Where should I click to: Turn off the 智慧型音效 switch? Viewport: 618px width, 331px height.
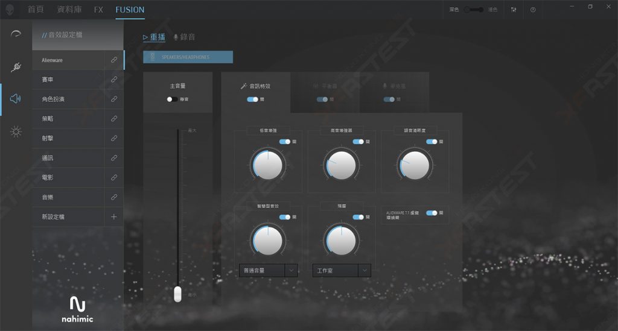(x=285, y=217)
